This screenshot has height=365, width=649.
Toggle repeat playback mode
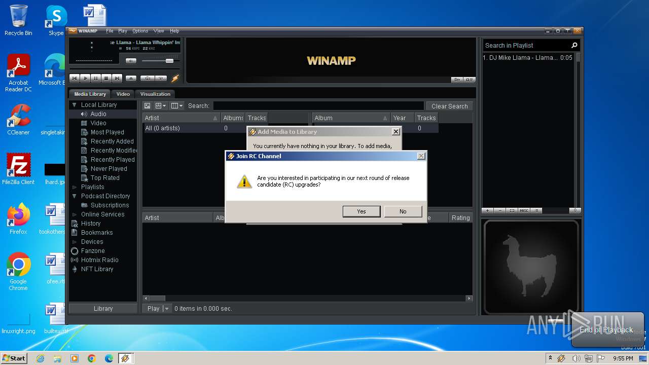tap(161, 79)
